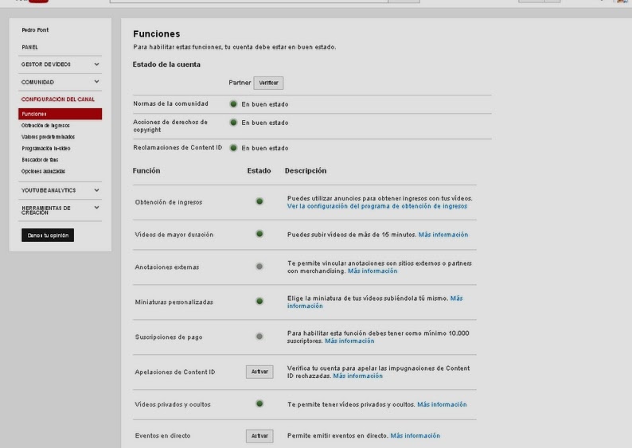The image size is (632, 448).
Task: Click green status dot for Reclamaciones de Content ID
Action: 233,148
